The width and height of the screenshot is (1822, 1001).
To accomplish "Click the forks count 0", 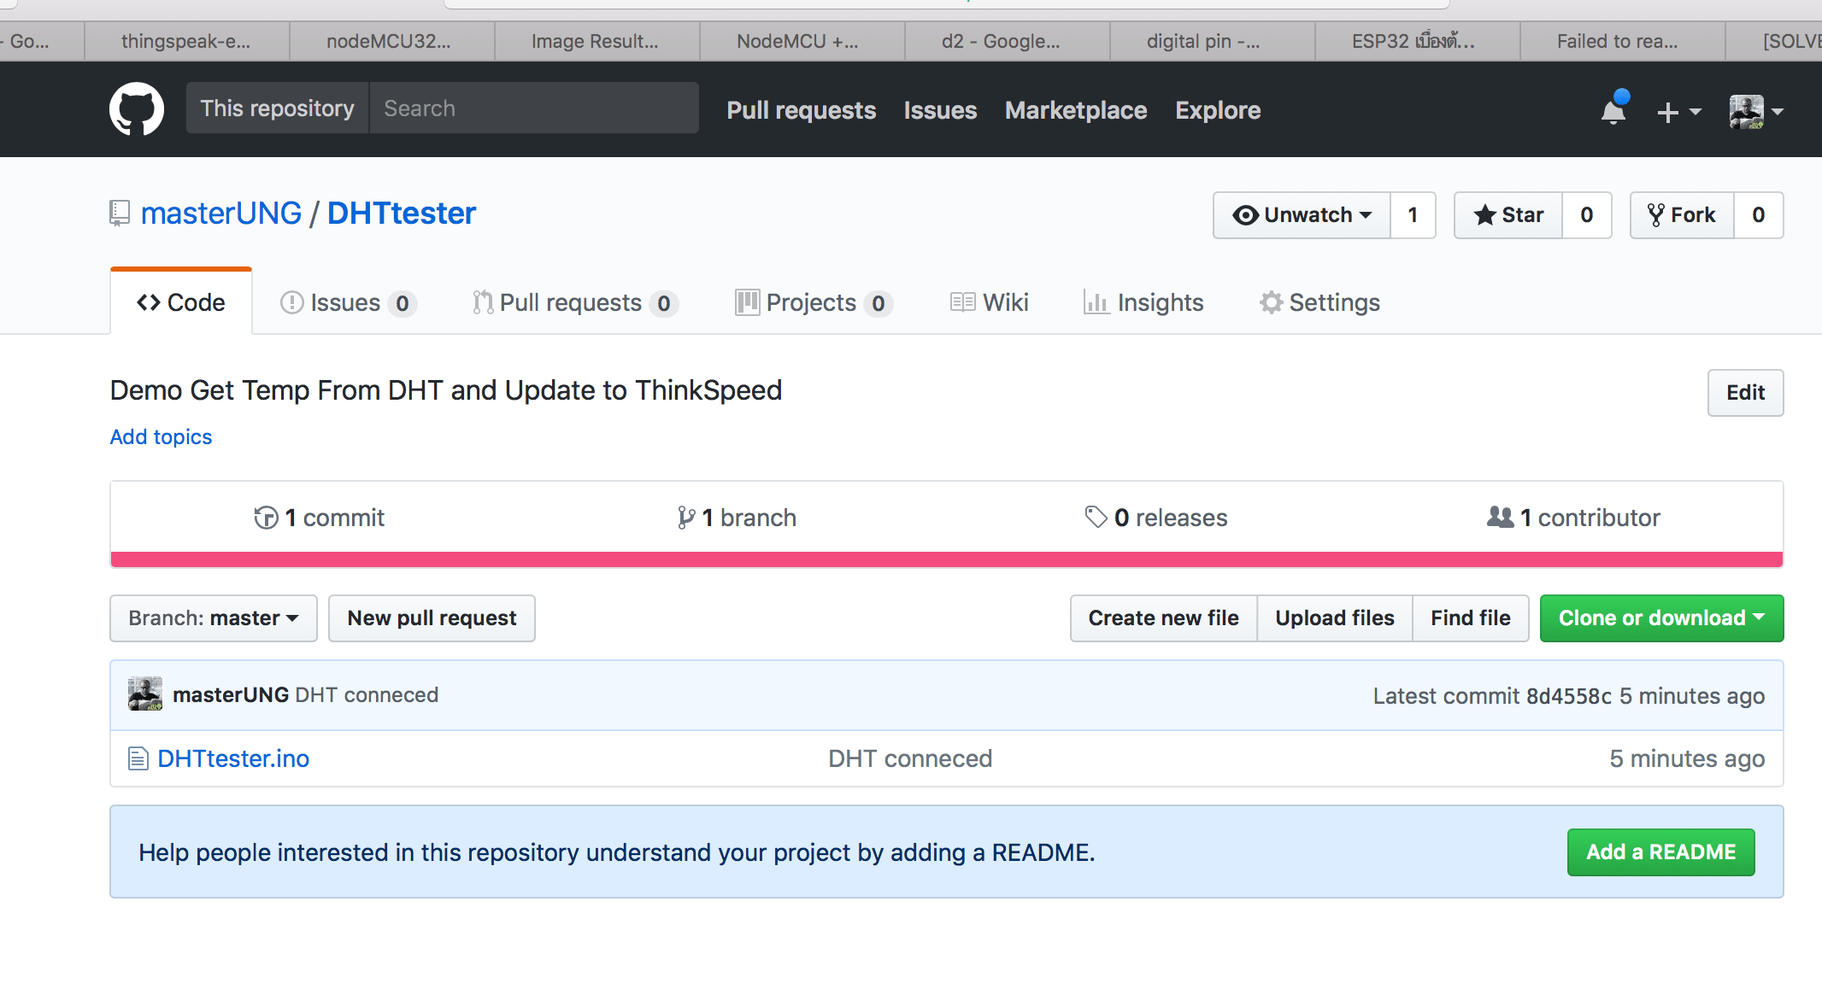I will (x=1759, y=215).
